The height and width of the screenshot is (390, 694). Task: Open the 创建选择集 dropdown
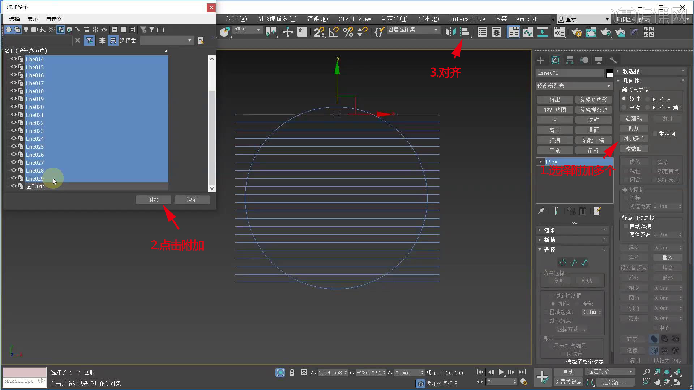(x=413, y=30)
